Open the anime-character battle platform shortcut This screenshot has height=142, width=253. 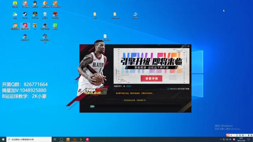tap(25, 37)
